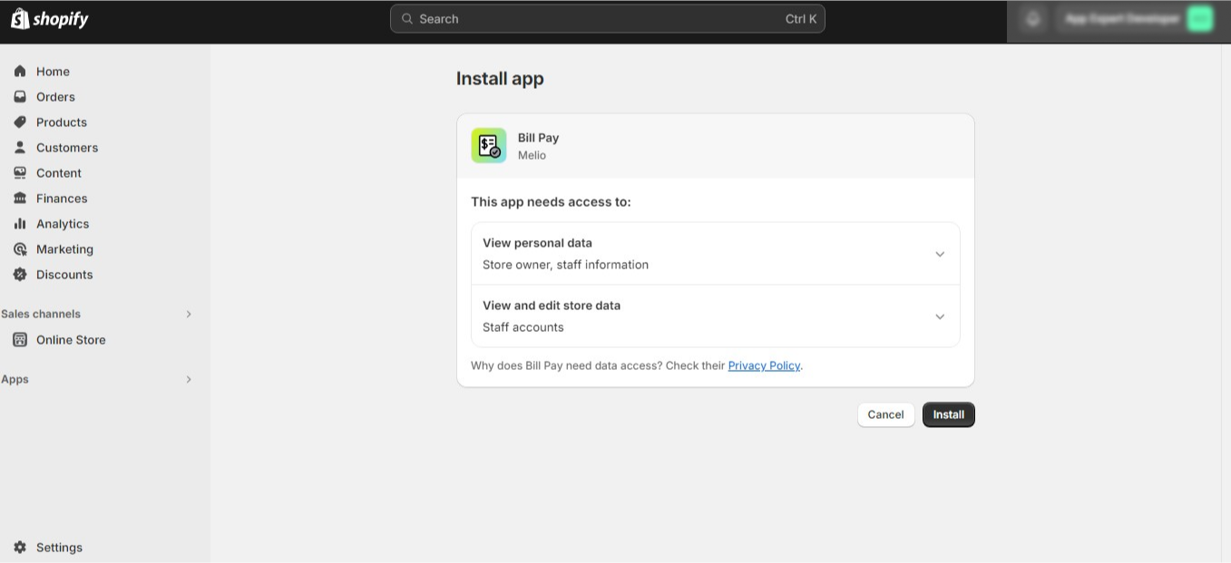Click the green account avatar
Viewport: 1231px width, 563px height.
click(1200, 18)
